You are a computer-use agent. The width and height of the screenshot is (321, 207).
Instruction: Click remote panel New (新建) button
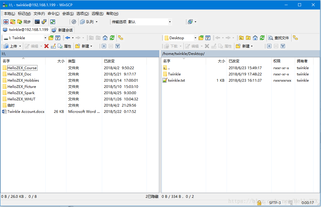coord(244,46)
